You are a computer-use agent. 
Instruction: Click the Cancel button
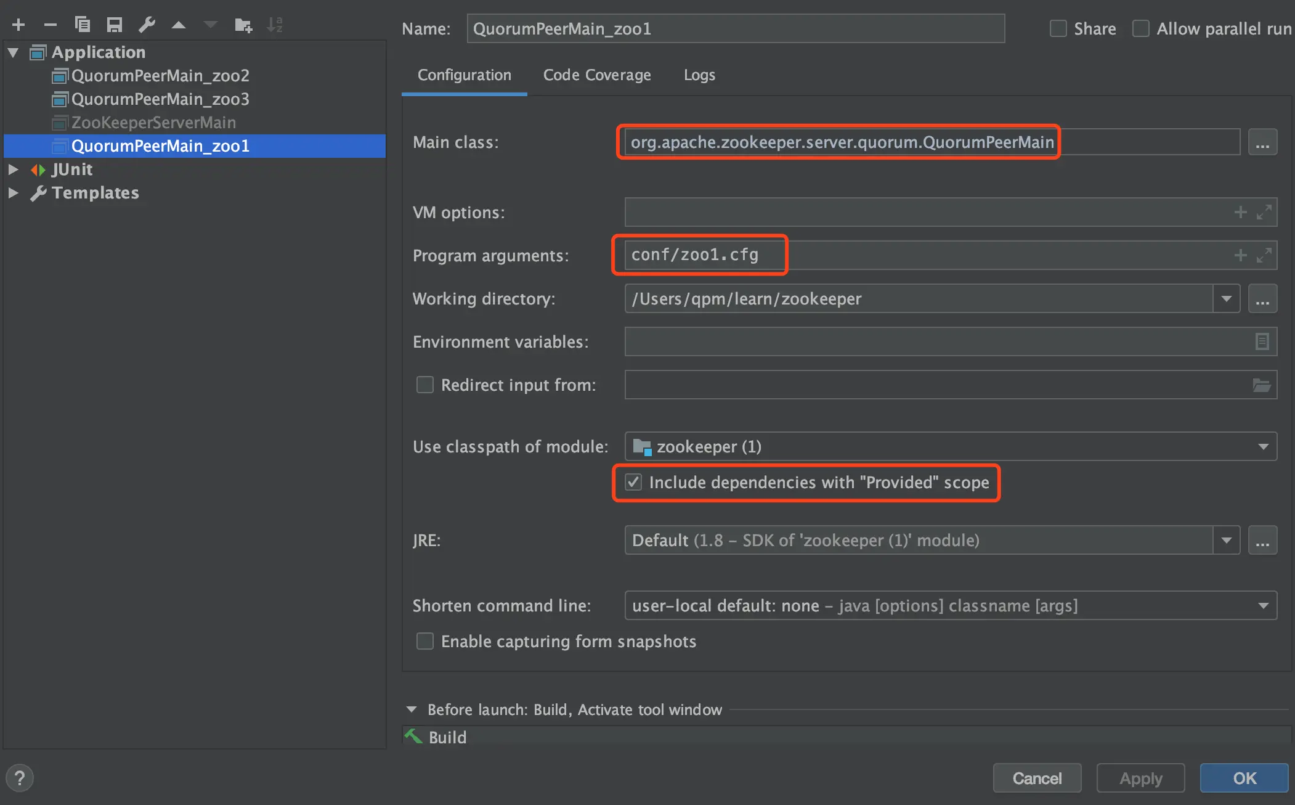pos(1037,778)
